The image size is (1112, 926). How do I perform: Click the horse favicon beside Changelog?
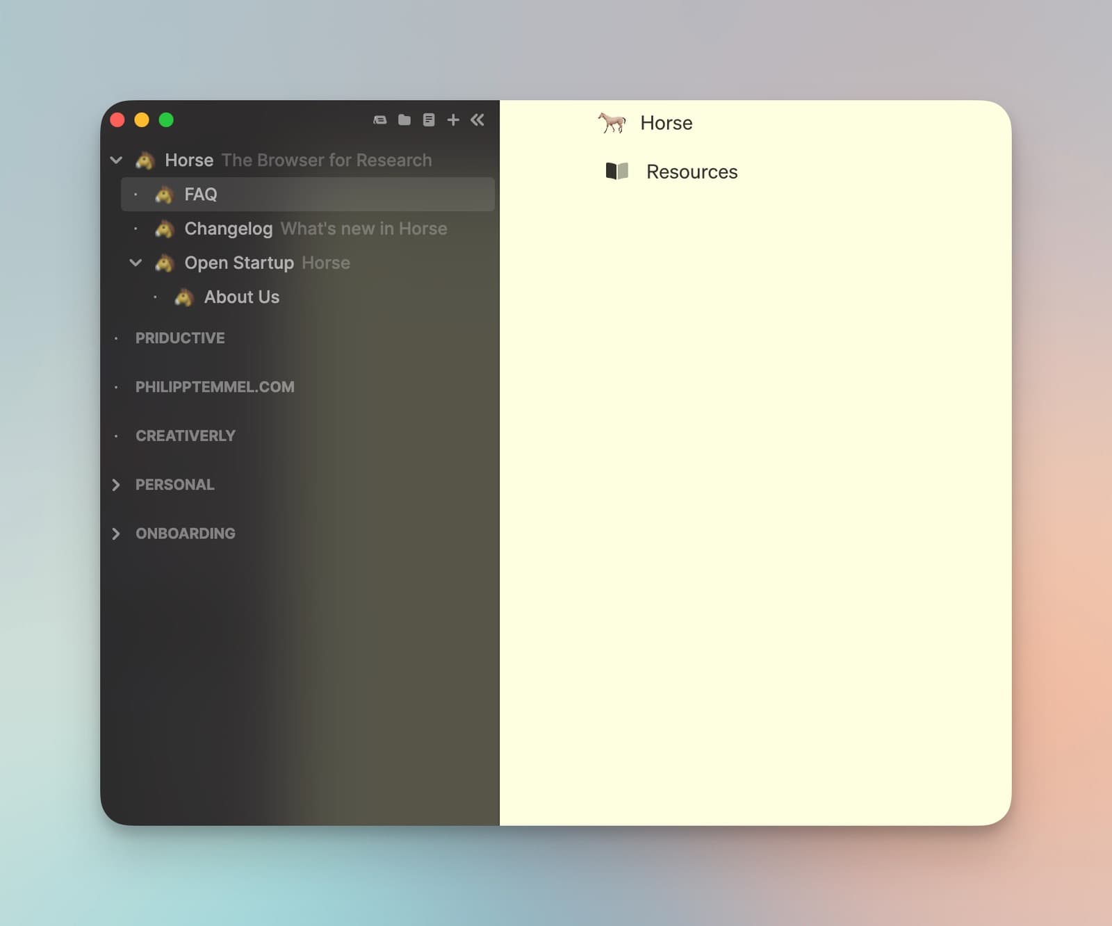tap(164, 229)
